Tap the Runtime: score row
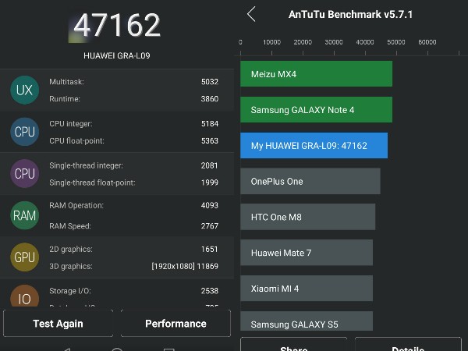The image size is (468, 351). coord(133,99)
